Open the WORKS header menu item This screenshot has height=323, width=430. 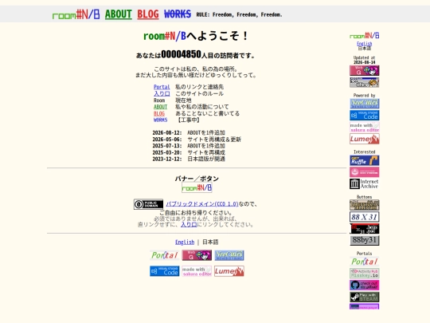[x=178, y=14]
